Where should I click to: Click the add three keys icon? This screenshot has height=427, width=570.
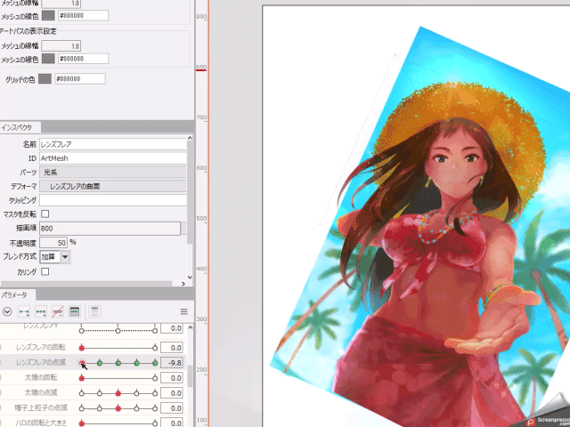(x=41, y=311)
